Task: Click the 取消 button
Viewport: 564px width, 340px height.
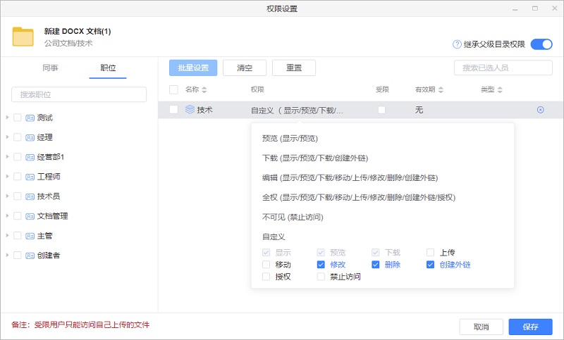Action: [481, 327]
